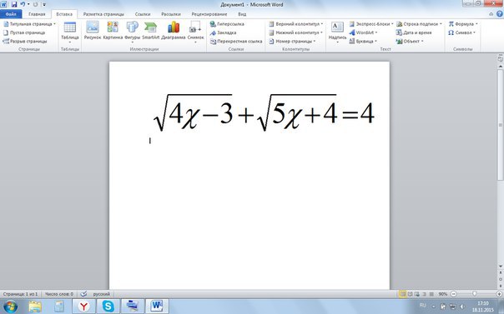Insert an Объект
504x314 pixels.
coord(410,42)
